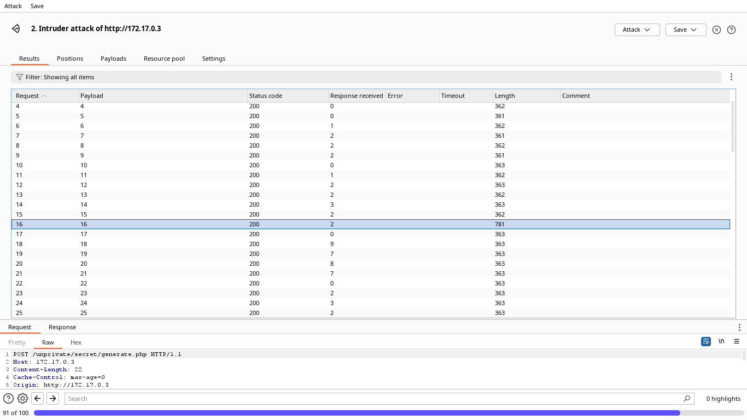Select request row 22
Viewport: 747px width, 420px height.
click(x=371, y=283)
